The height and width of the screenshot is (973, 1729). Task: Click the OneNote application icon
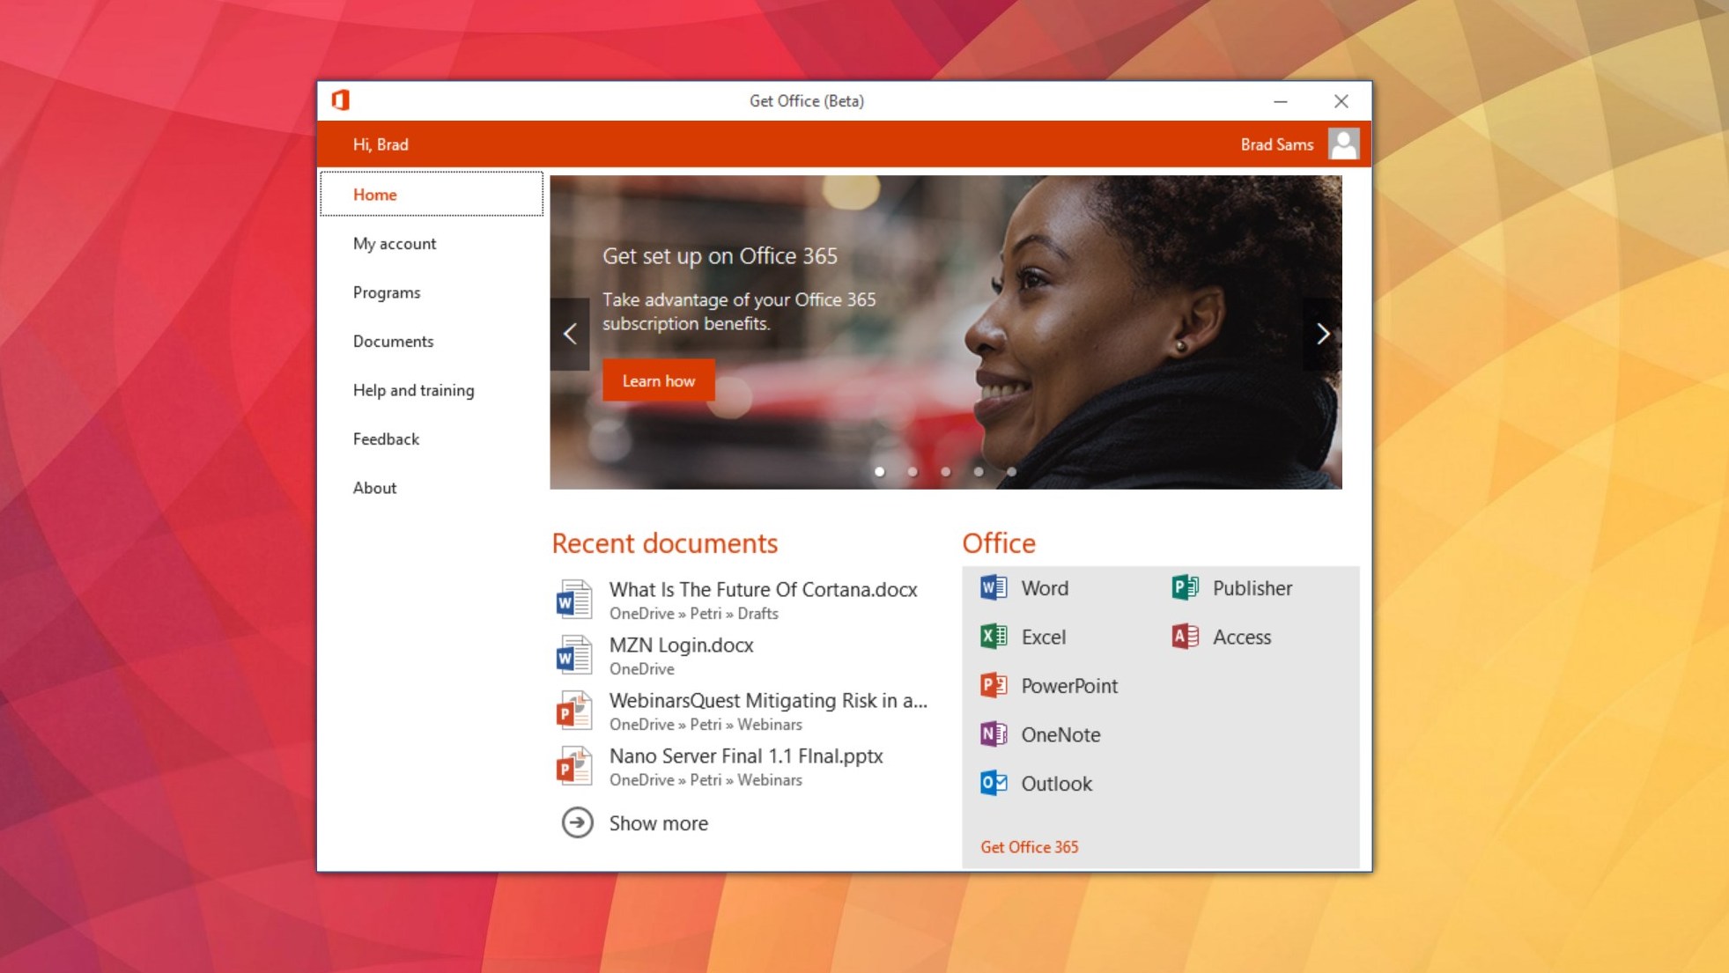pos(993,734)
